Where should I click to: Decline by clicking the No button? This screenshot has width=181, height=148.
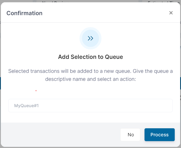pyautogui.click(x=131, y=135)
